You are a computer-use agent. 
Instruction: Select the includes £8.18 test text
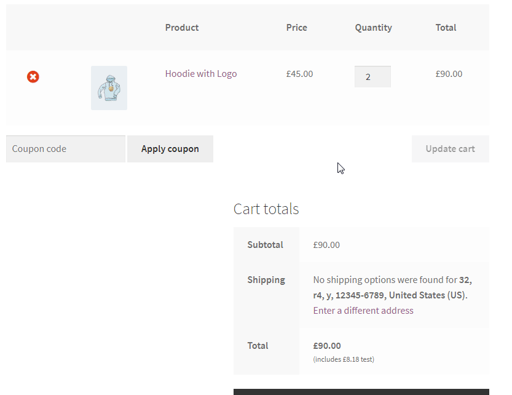pos(343,359)
